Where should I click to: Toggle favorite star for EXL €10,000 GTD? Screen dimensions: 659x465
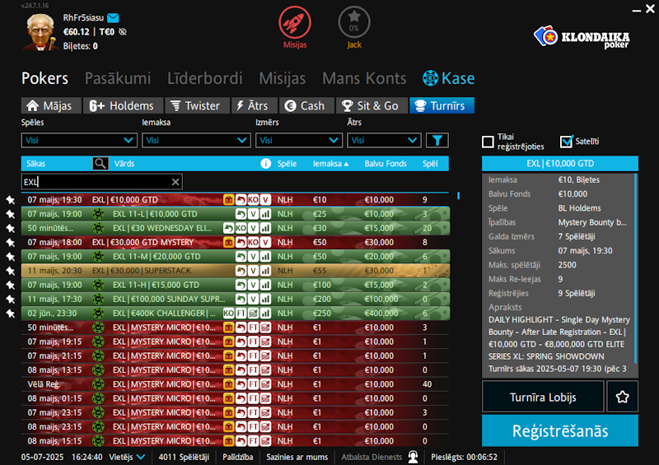11,200
